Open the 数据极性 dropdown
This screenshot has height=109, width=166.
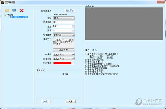click(x=64, y=59)
